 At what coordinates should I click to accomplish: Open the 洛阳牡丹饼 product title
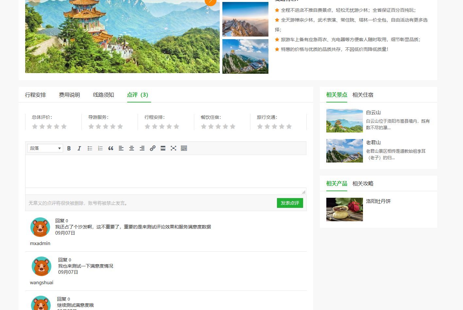point(378,201)
